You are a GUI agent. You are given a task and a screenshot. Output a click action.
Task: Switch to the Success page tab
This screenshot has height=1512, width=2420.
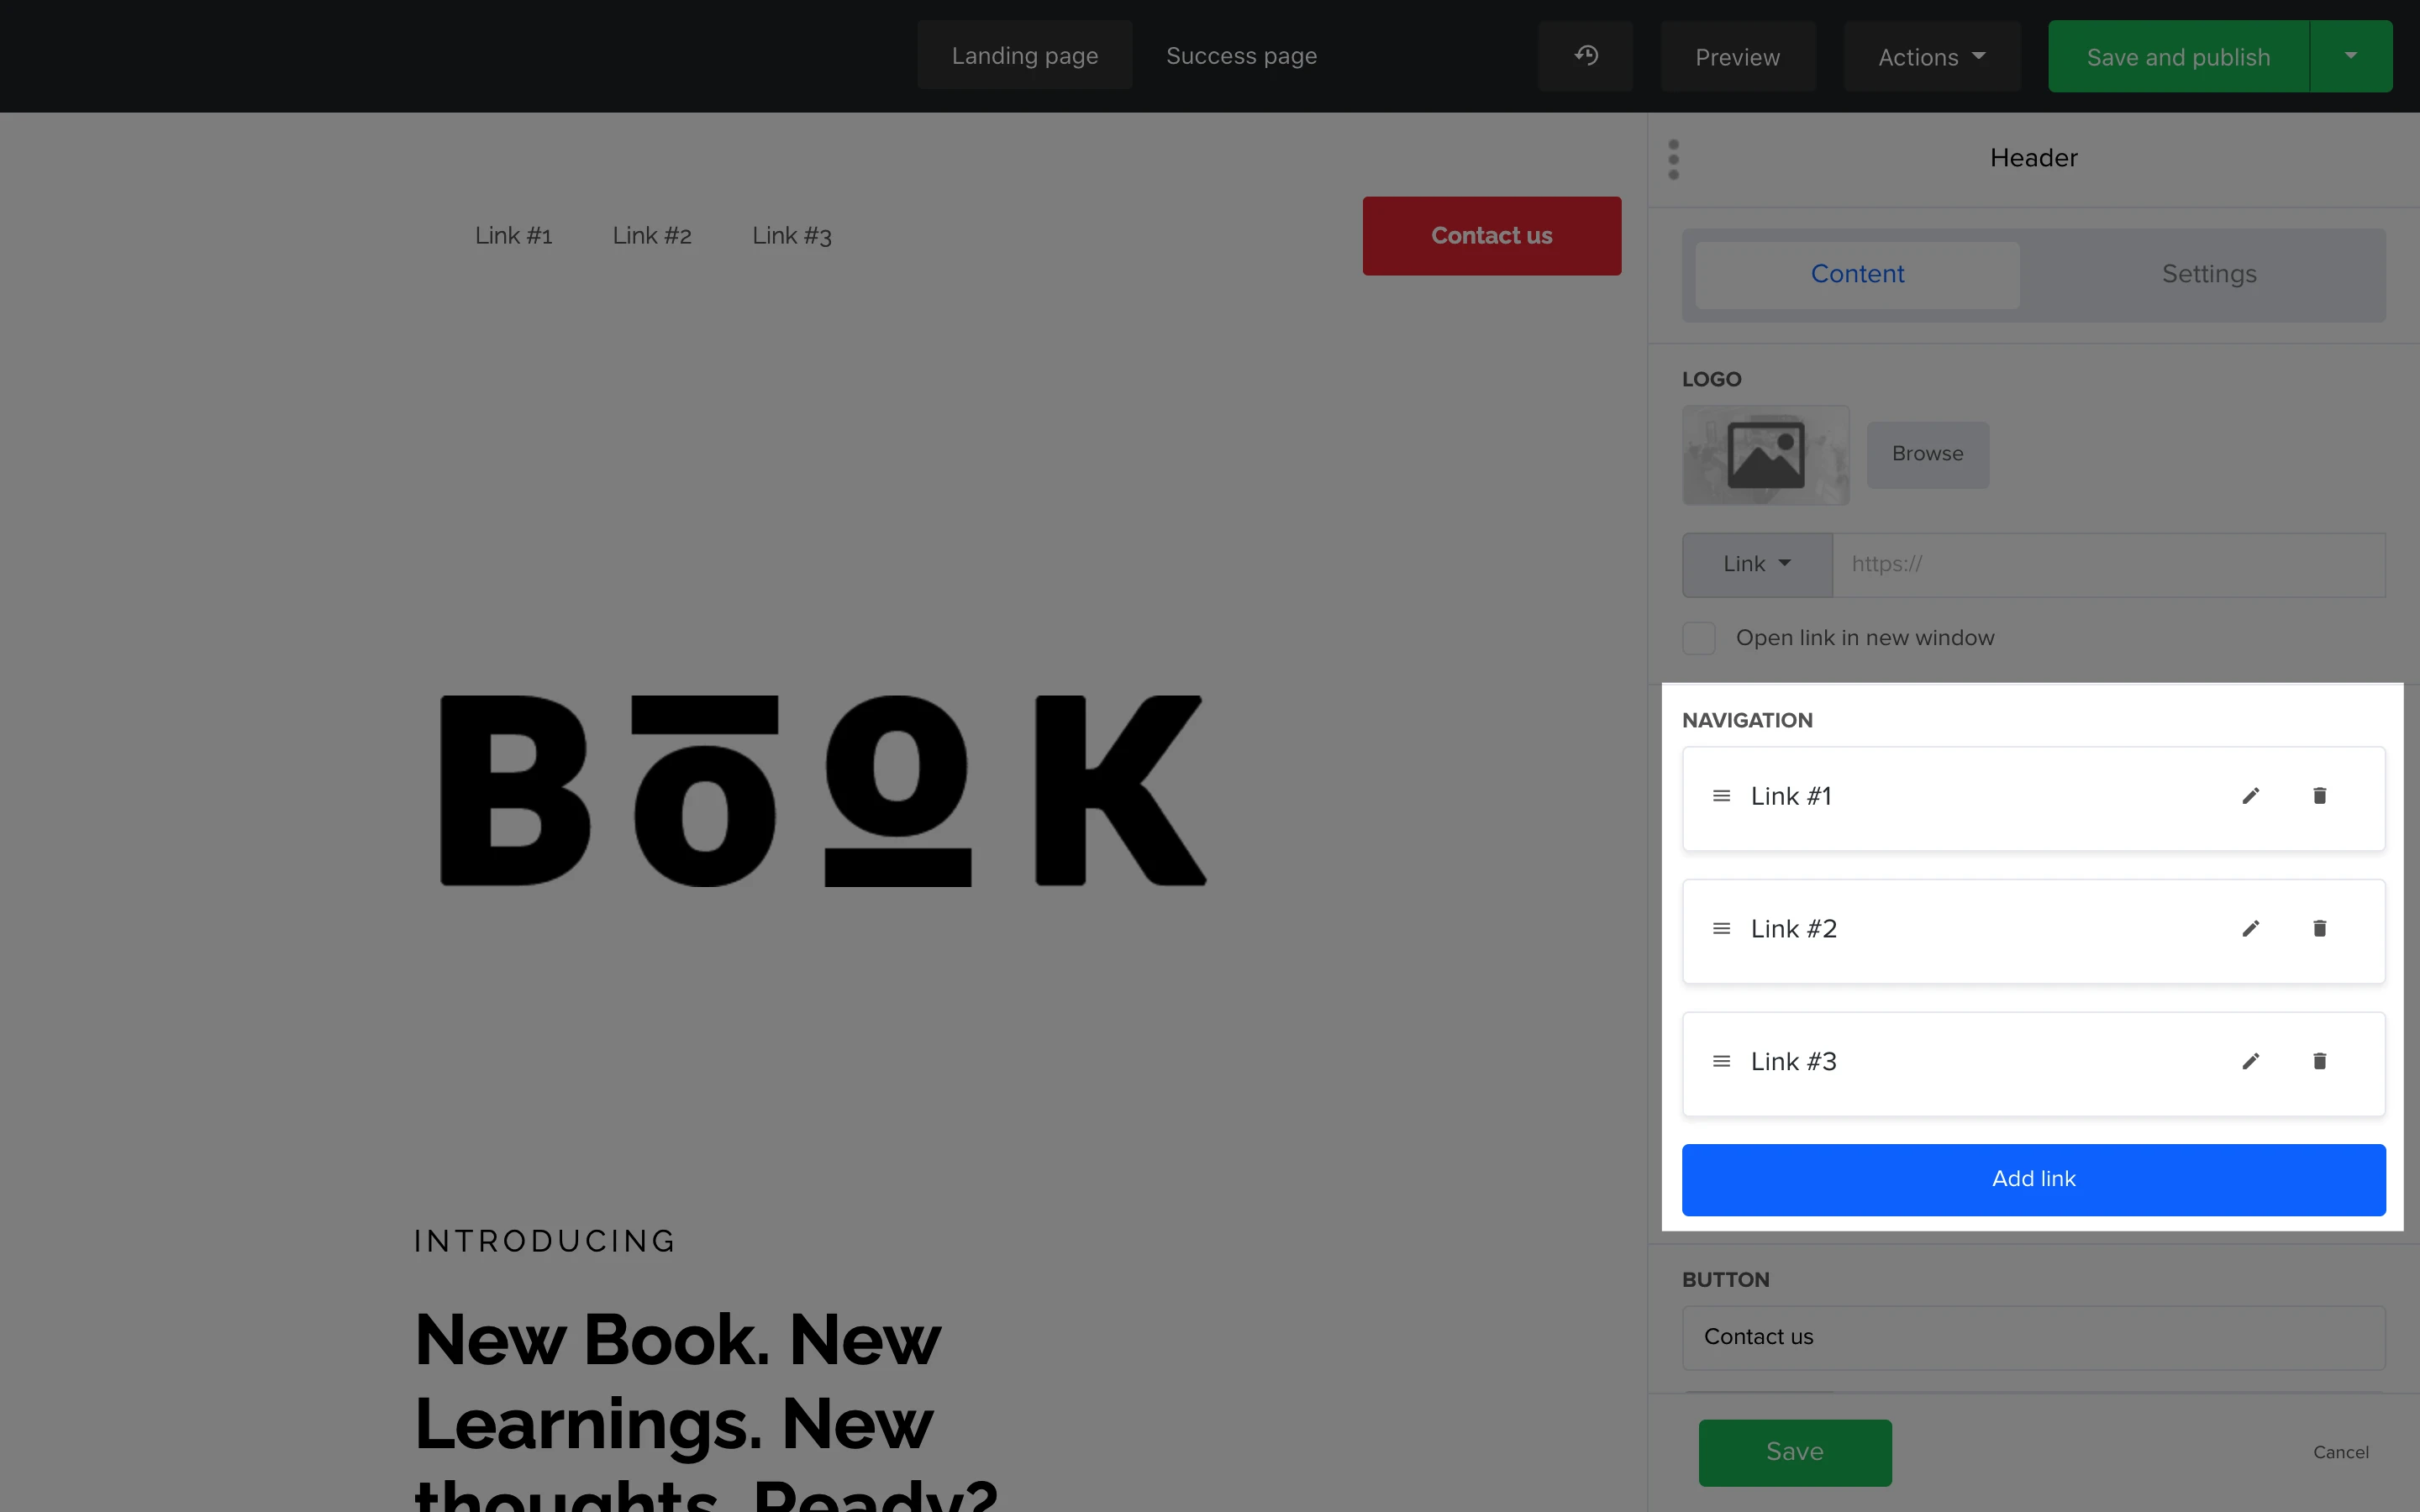pos(1241,56)
